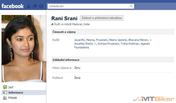Click the Zeď wall icon in sidebar
Viewport: 176px width, 103px height.
pyautogui.click(x=5, y=87)
